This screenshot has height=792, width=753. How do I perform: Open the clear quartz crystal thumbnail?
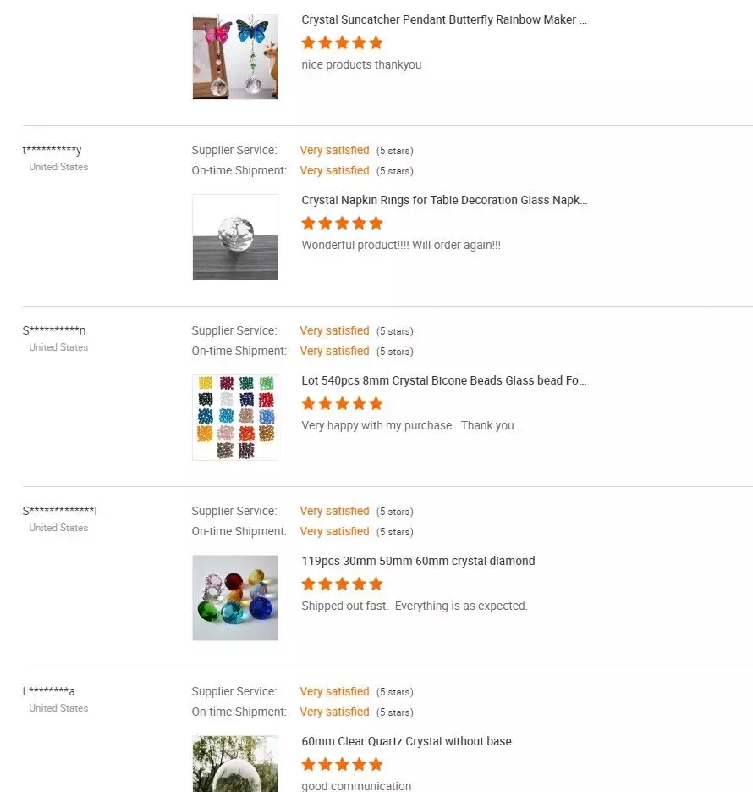click(x=234, y=763)
